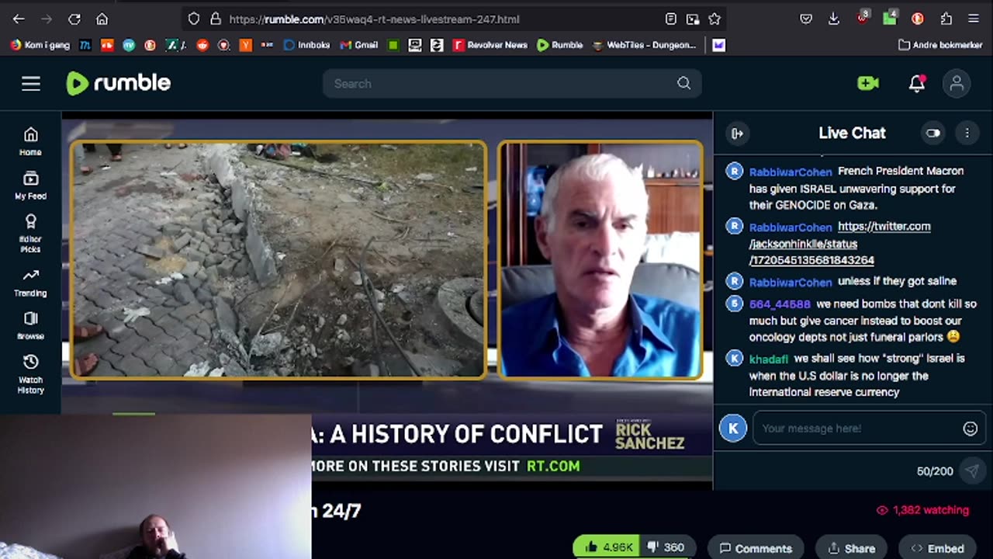993x559 pixels.
Task: Open the twitter.com jacksonhinkle status link
Action: 839,243
